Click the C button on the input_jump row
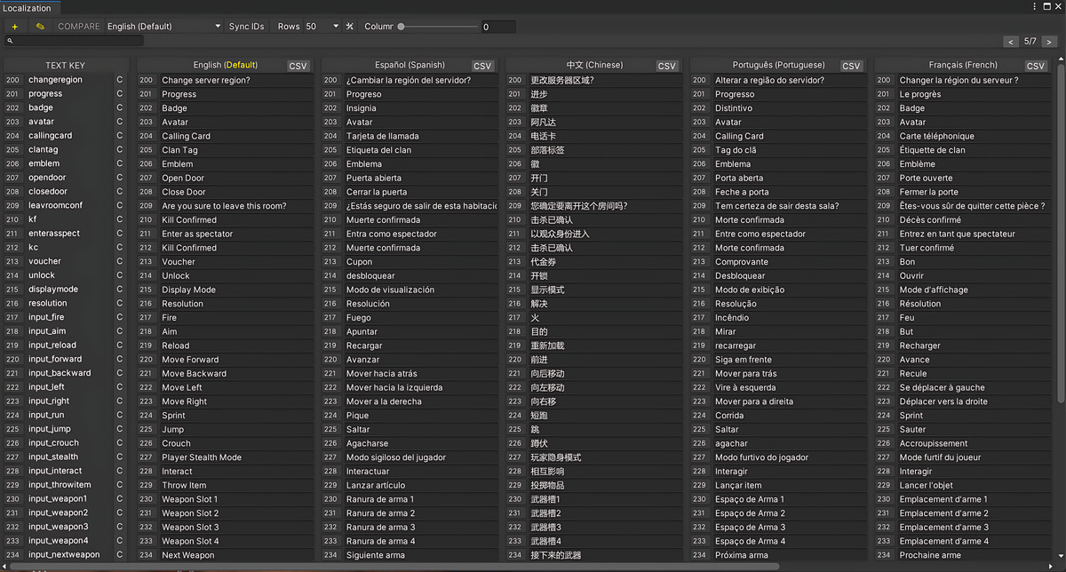 [x=120, y=429]
